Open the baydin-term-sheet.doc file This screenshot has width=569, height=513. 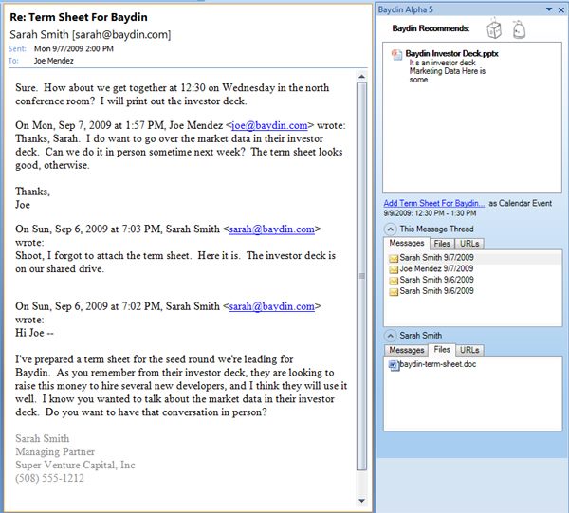[x=438, y=364]
